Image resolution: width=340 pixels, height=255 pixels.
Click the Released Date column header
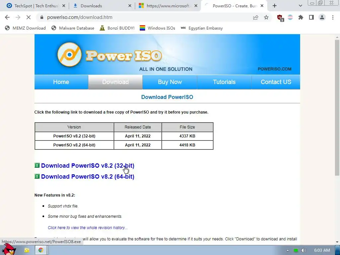[x=138, y=127]
